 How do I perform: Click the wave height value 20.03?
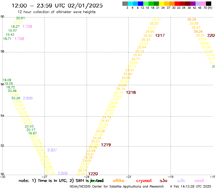pos(29,126)
